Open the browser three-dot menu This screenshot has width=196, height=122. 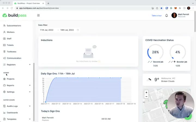(x=193, y=8)
